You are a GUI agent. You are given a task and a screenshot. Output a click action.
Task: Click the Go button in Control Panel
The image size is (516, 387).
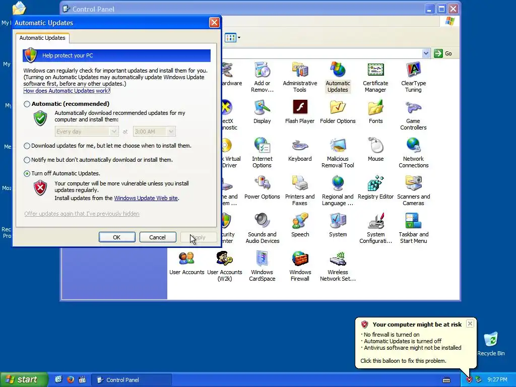coord(443,53)
